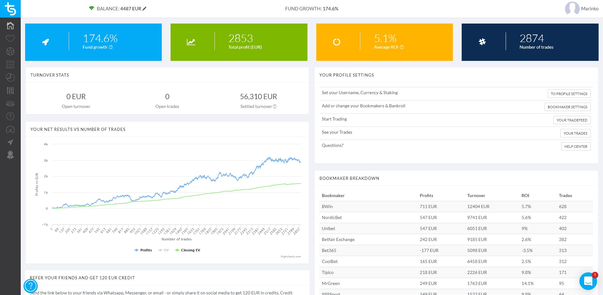Viewport: 603px width, 295px height.
Task: Click the user avatar picture
Action: pyautogui.click(x=572, y=8)
